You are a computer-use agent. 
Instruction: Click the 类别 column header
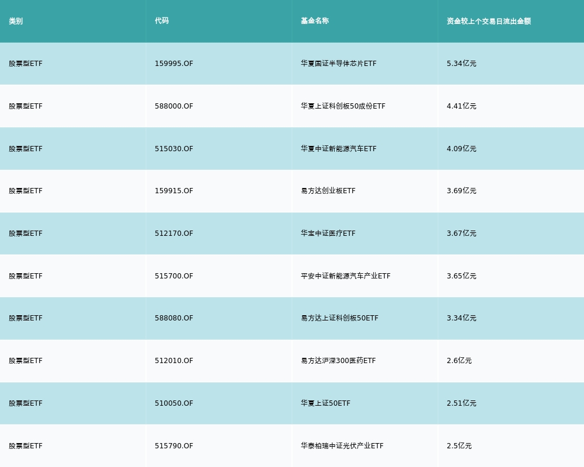pyautogui.click(x=16, y=21)
